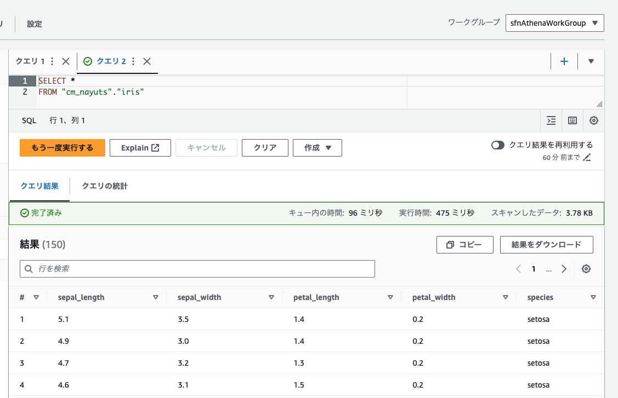Open the keyboard shortcuts icon
The image size is (618, 398).
click(x=572, y=120)
